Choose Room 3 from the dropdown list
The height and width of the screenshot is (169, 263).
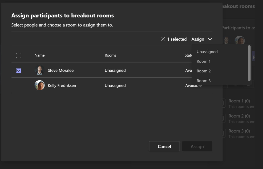(x=203, y=81)
